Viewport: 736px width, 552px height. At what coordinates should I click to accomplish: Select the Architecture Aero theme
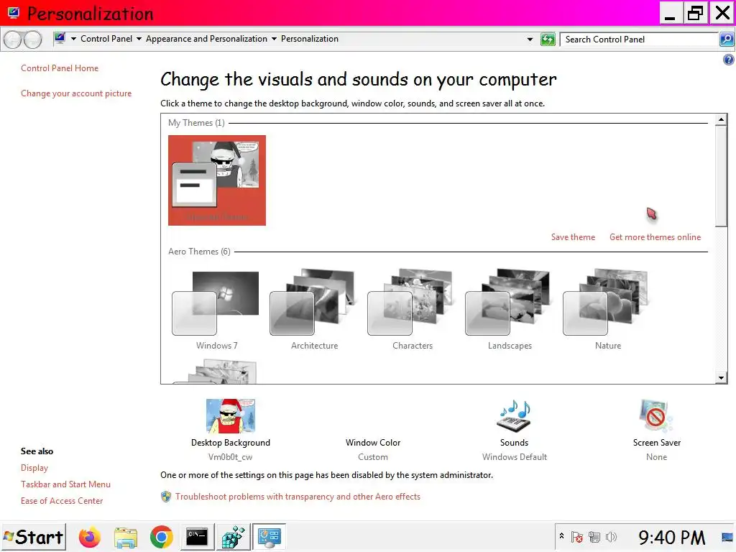[x=314, y=310]
